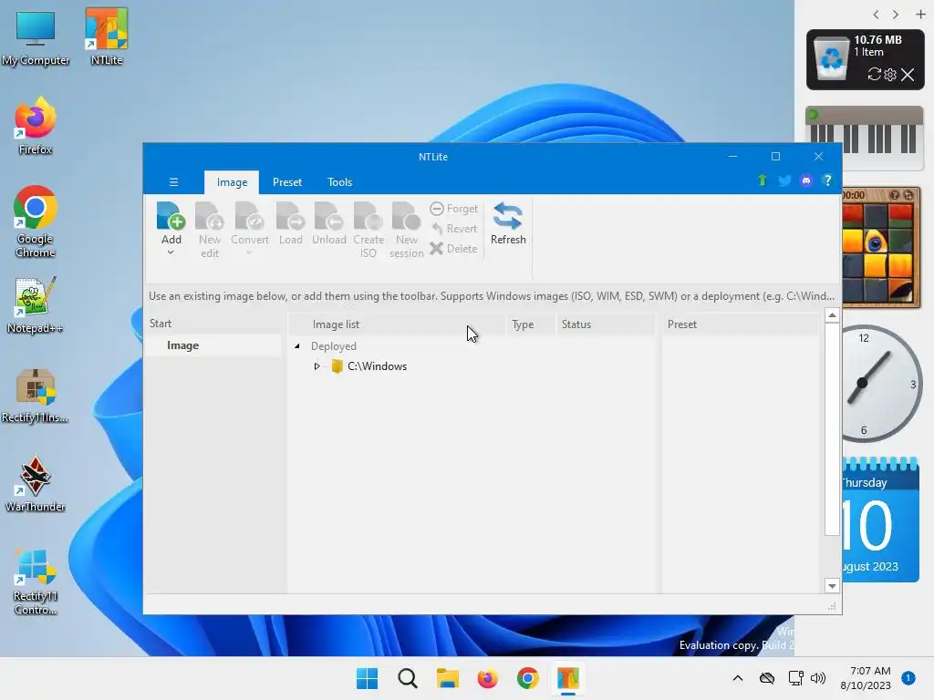The width and height of the screenshot is (934, 700).
Task: Show hidden system tray icons
Action: [x=737, y=678]
